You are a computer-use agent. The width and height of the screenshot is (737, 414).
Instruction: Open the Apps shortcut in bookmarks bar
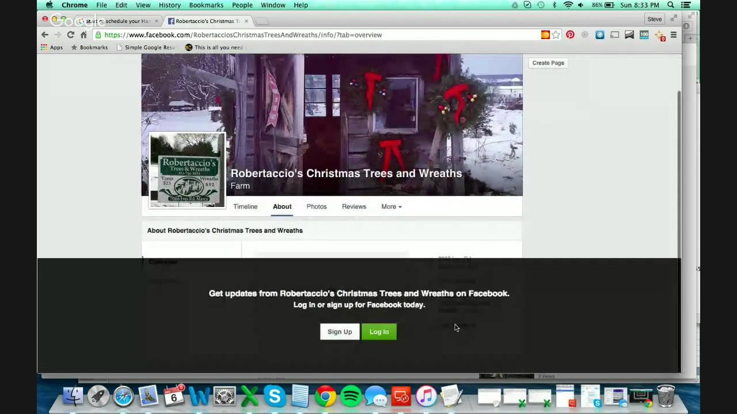52,47
